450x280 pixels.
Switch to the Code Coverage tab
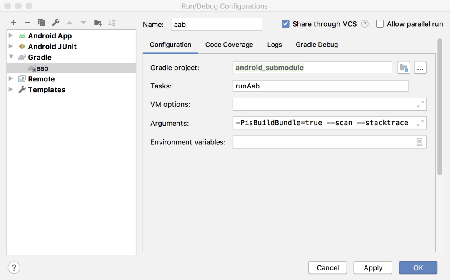pos(229,45)
